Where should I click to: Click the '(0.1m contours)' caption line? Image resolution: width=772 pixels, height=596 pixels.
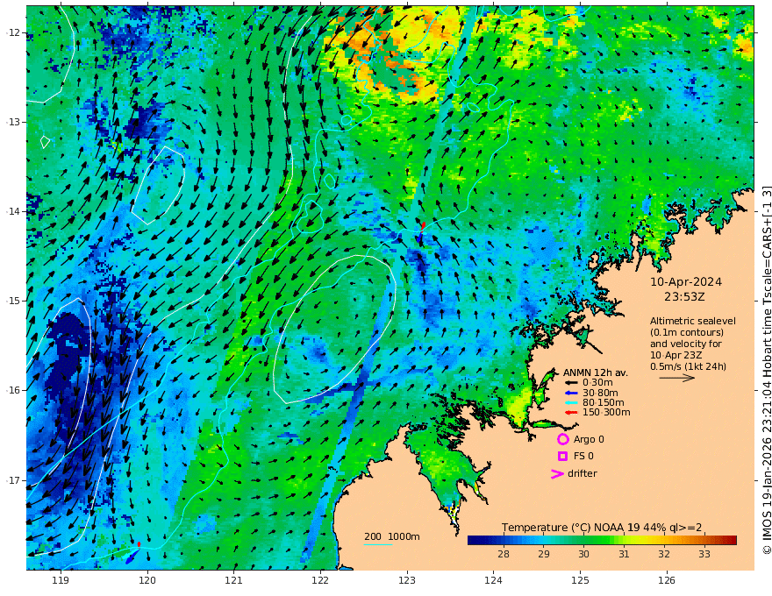[x=687, y=332]
